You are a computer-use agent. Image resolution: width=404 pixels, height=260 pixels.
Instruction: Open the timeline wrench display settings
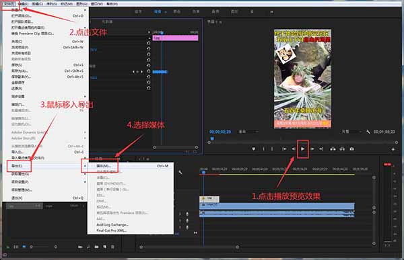coord(180,172)
